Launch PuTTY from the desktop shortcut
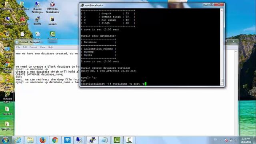 pyautogui.click(x=37, y=21)
